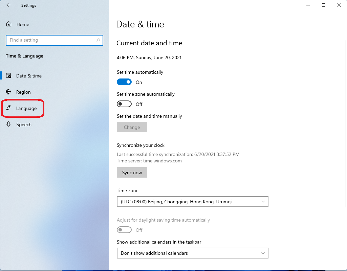Turn off Set time automatically
The width and height of the screenshot is (347, 271).
pos(124,82)
